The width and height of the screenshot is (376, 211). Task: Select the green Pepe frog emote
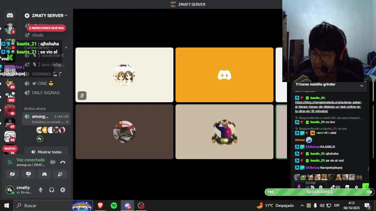pyautogui.click(x=304, y=177)
